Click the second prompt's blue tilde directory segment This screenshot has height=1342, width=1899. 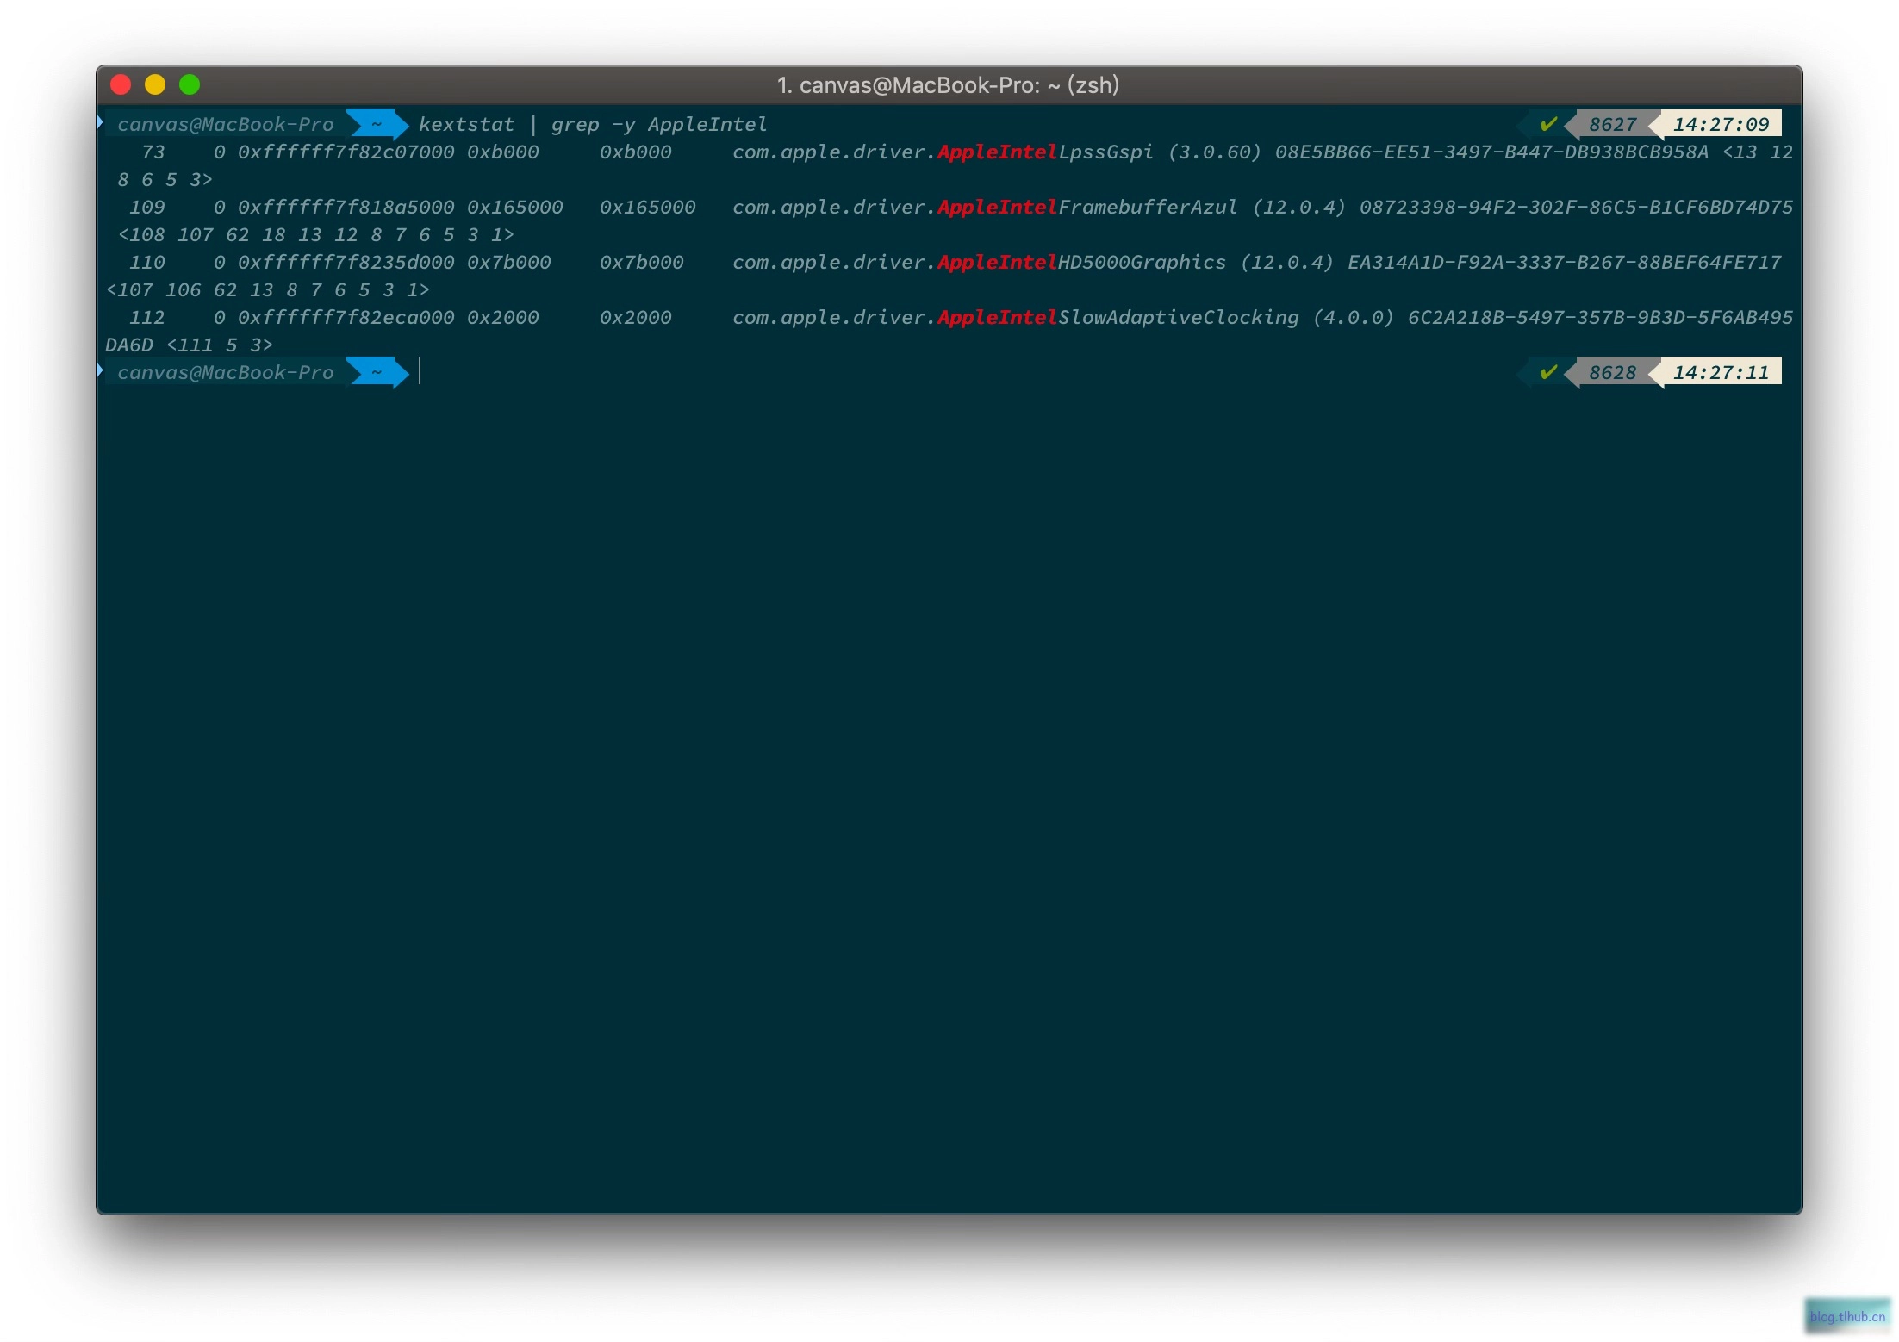pos(377,373)
